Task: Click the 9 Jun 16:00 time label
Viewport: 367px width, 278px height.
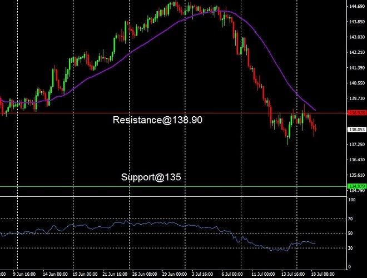Action: point(24,274)
